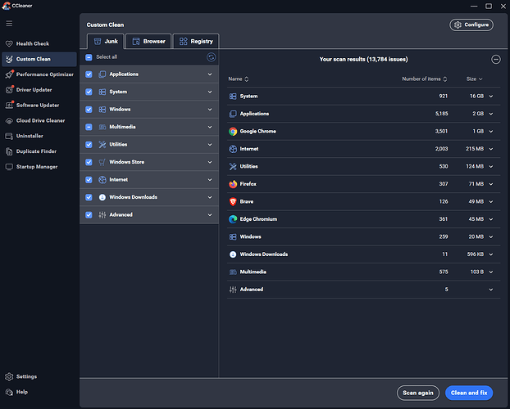The width and height of the screenshot is (510, 409).
Task: Uncheck the Internet category checkbox
Action: click(89, 179)
